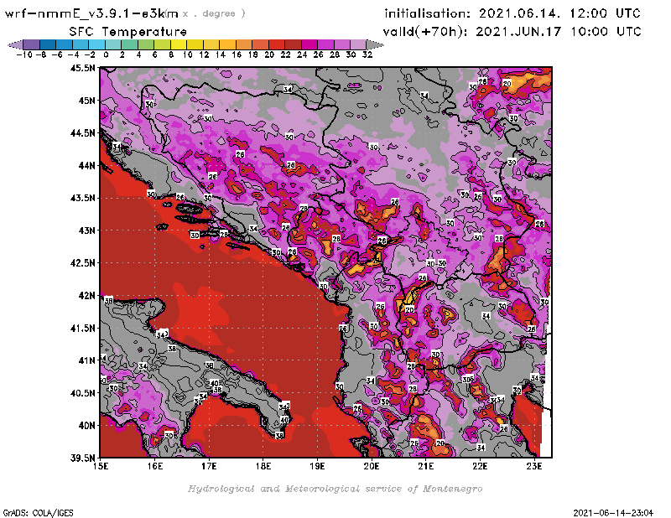This screenshot has height=518, width=671.
Task: Click the '15E' longitude axis label
Action: coord(101,466)
